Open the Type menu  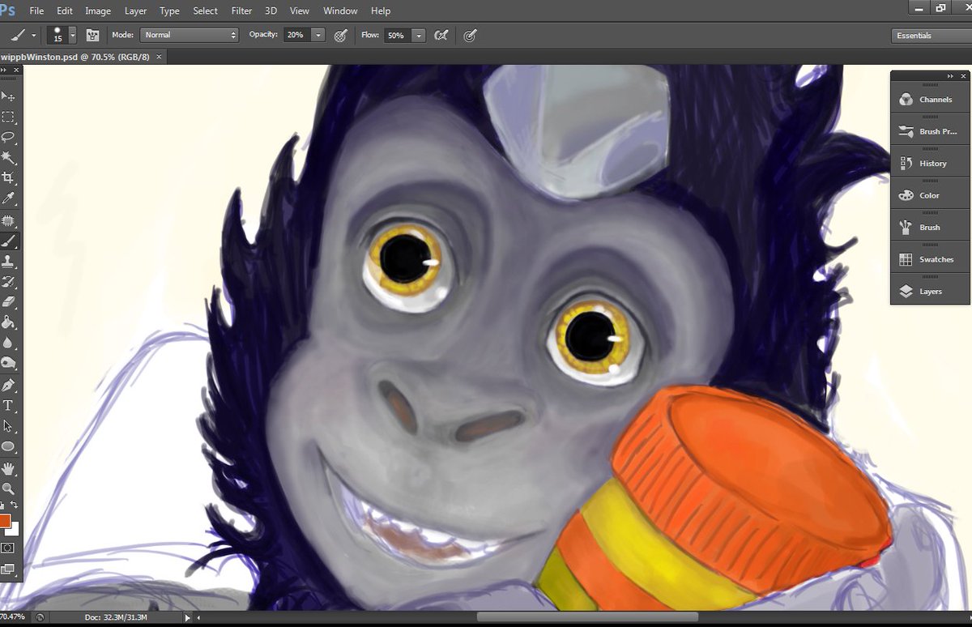point(169,11)
